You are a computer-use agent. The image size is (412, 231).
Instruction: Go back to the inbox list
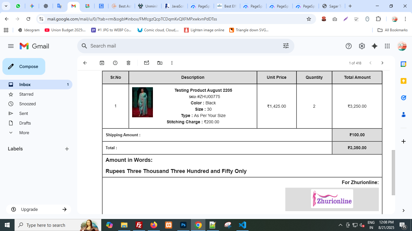point(85,63)
